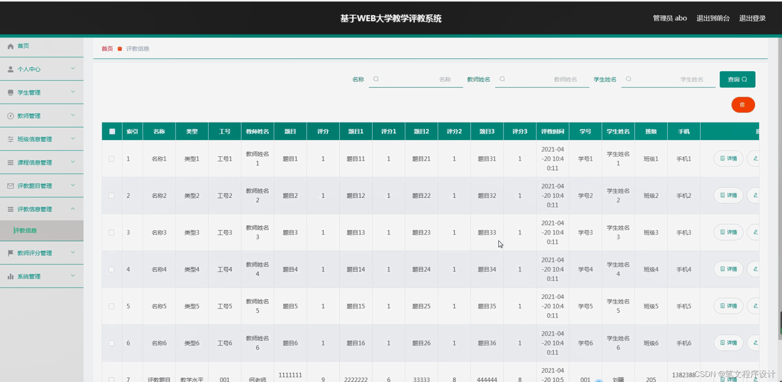Click the 系统管理 bar chart icon
Viewport: 782px width, 382px height.
pos(11,276)
